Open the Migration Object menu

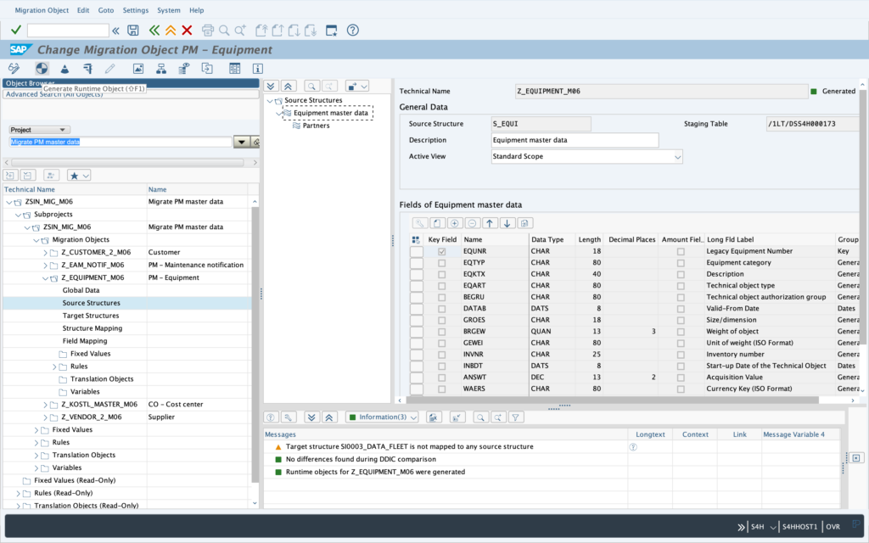(x=42, y=10)
